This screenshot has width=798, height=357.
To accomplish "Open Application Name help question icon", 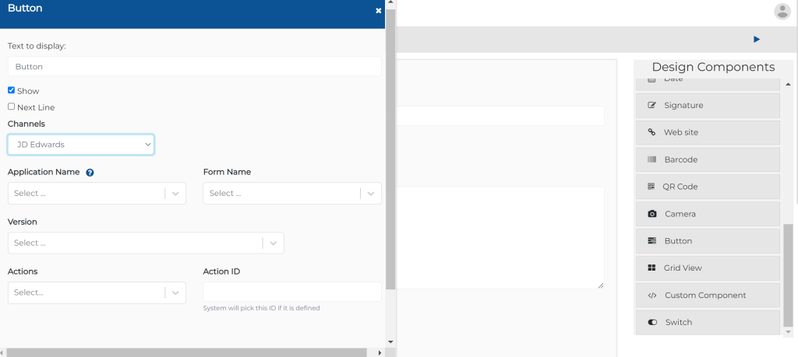I will pyautogui.click(x=90, y=173).
